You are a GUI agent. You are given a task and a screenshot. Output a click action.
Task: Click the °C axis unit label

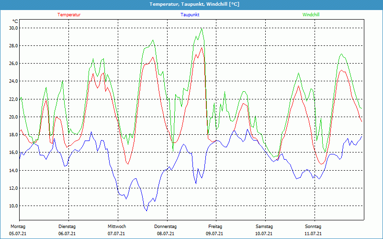click(15, 22)
